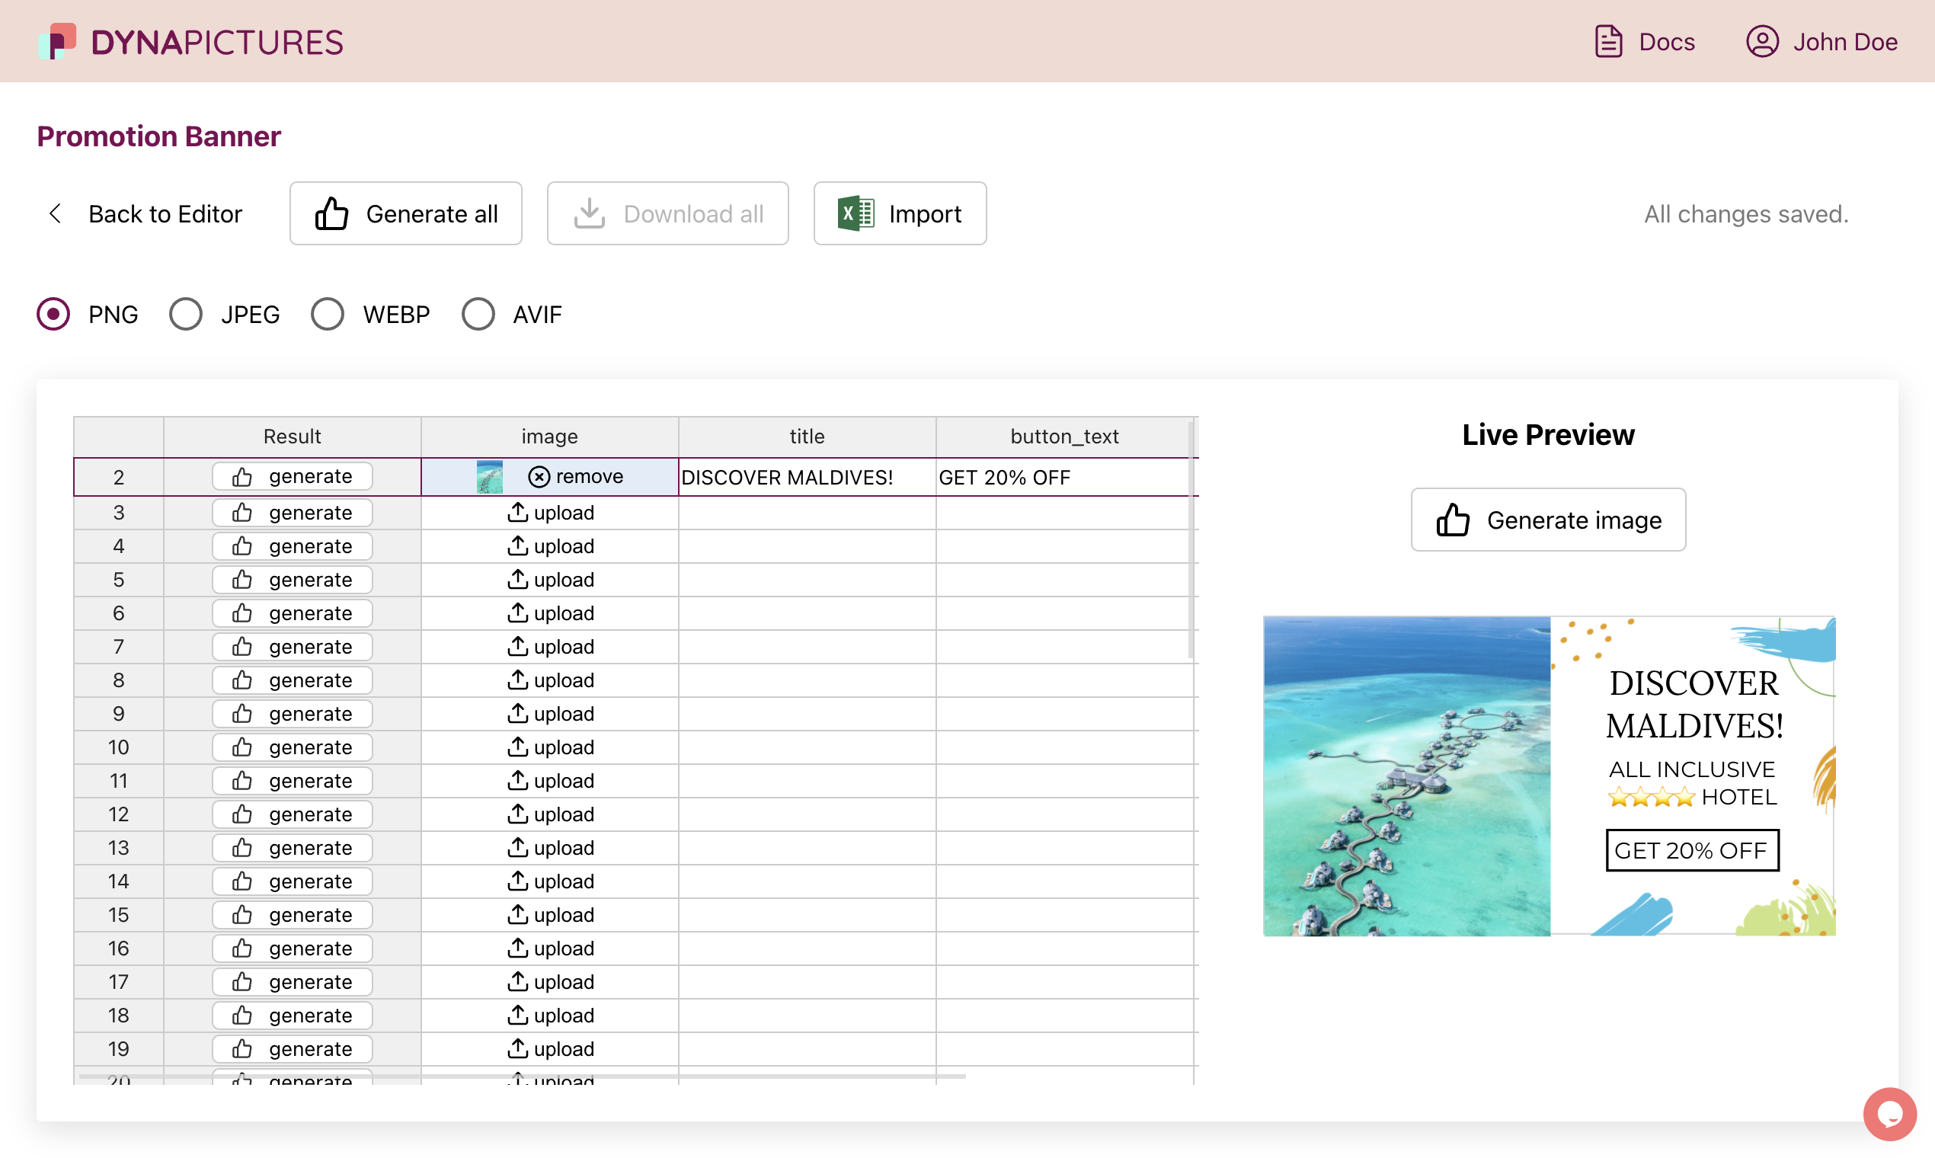The height and width of the screenshot is (1158, 1935).
Task: Click the DynaPictures logo icon
Action: [x=58, y=40]
